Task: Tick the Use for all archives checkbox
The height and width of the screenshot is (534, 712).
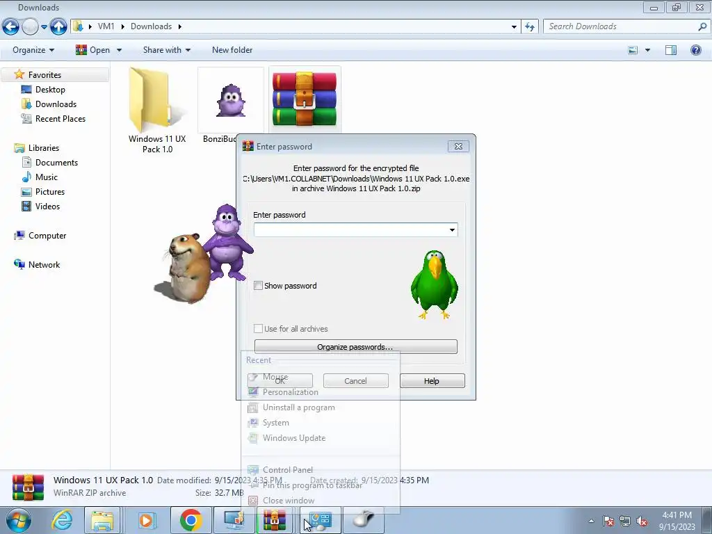Action: 258,328
